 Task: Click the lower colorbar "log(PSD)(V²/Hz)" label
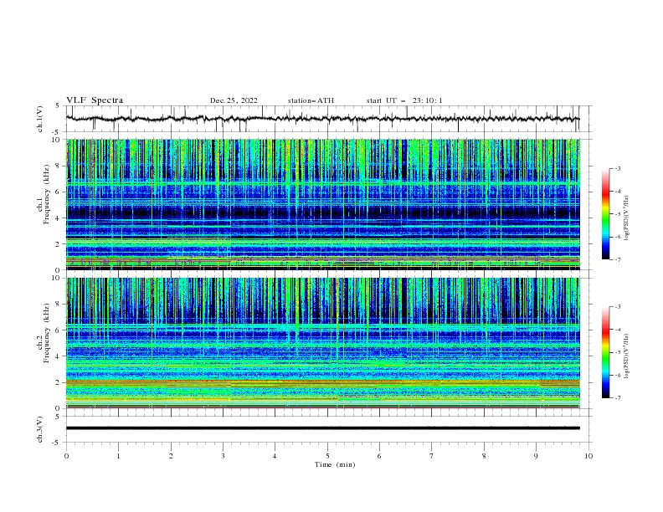626,356
